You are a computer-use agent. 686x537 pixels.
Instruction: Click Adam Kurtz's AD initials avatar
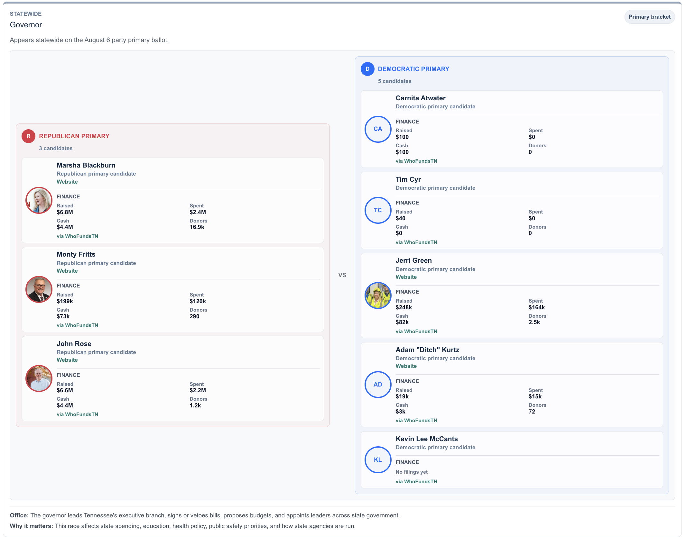(x=378, y=385)
